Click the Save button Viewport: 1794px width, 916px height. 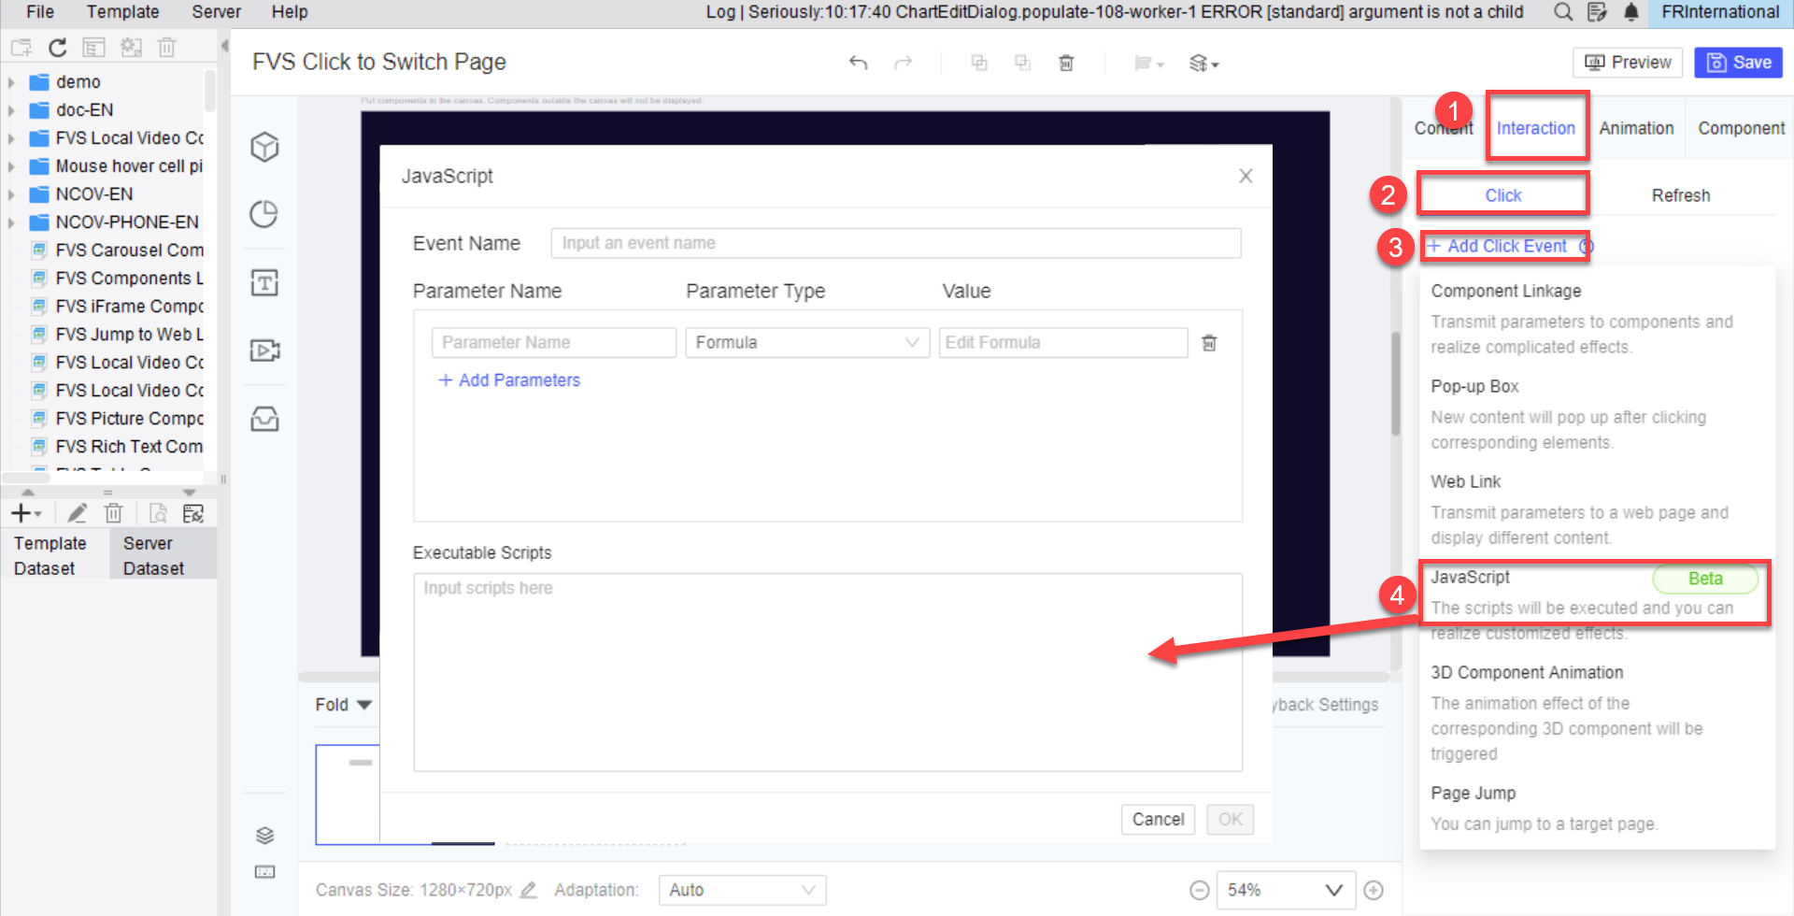coord(1738,62)
